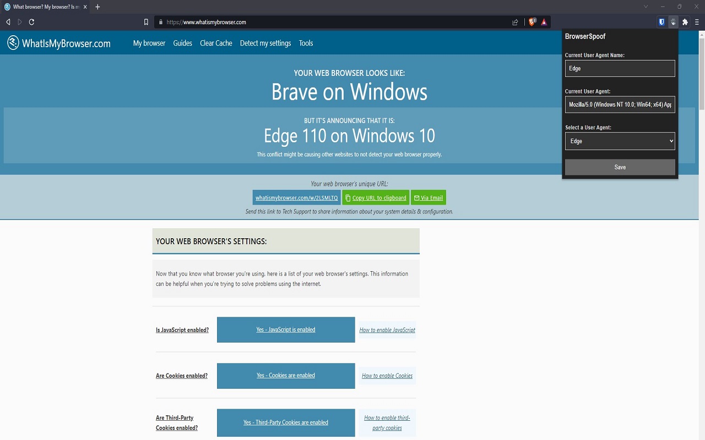
Task: Open Brave Shields panel in the address bar
Action: click(x=532, y=22)
